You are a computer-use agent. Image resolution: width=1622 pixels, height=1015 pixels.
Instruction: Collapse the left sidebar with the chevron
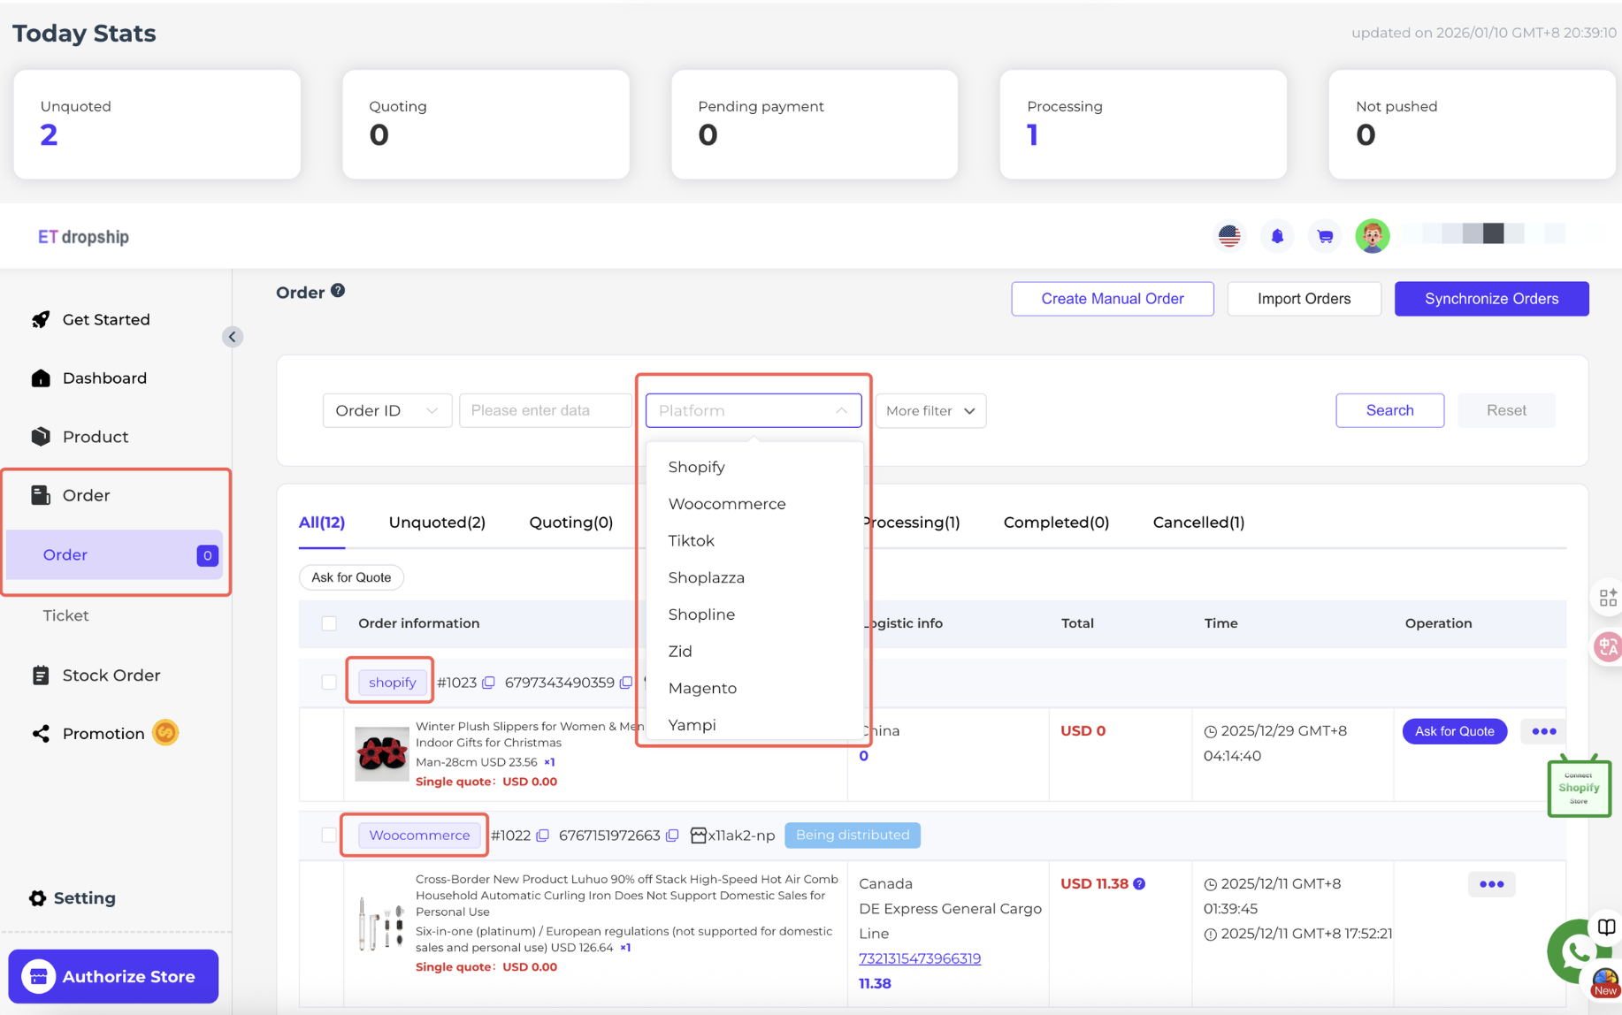233,337
